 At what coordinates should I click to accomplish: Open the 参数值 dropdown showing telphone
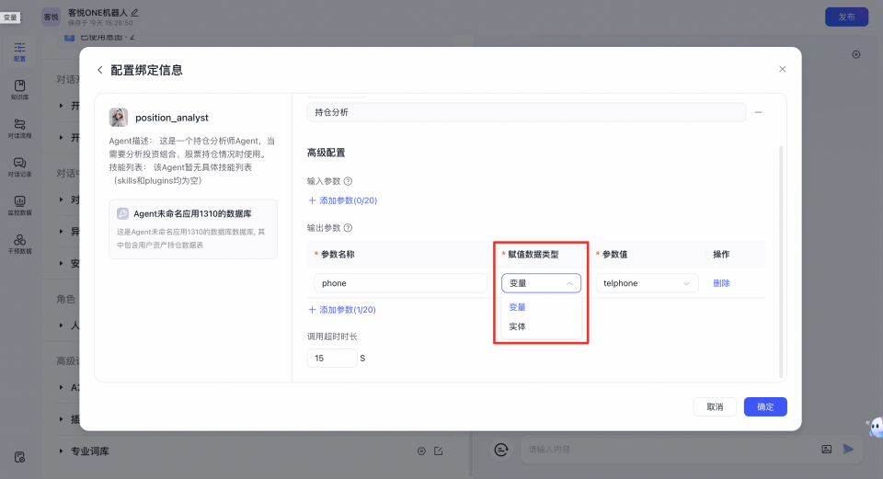(x=647, y=283)
